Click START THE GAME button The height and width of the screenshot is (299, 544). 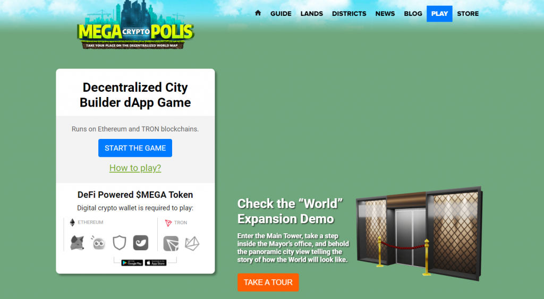(x=135, y=148)
